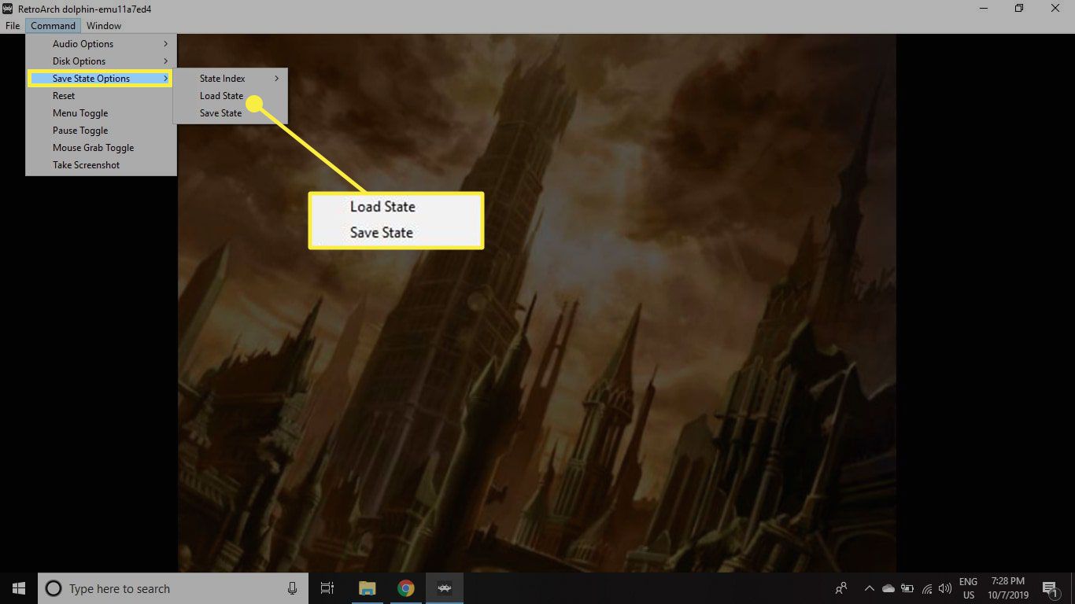This screenshot has width=1075, height=604.
Task: Check battery status in the tray
Action: tap(907, 588)
